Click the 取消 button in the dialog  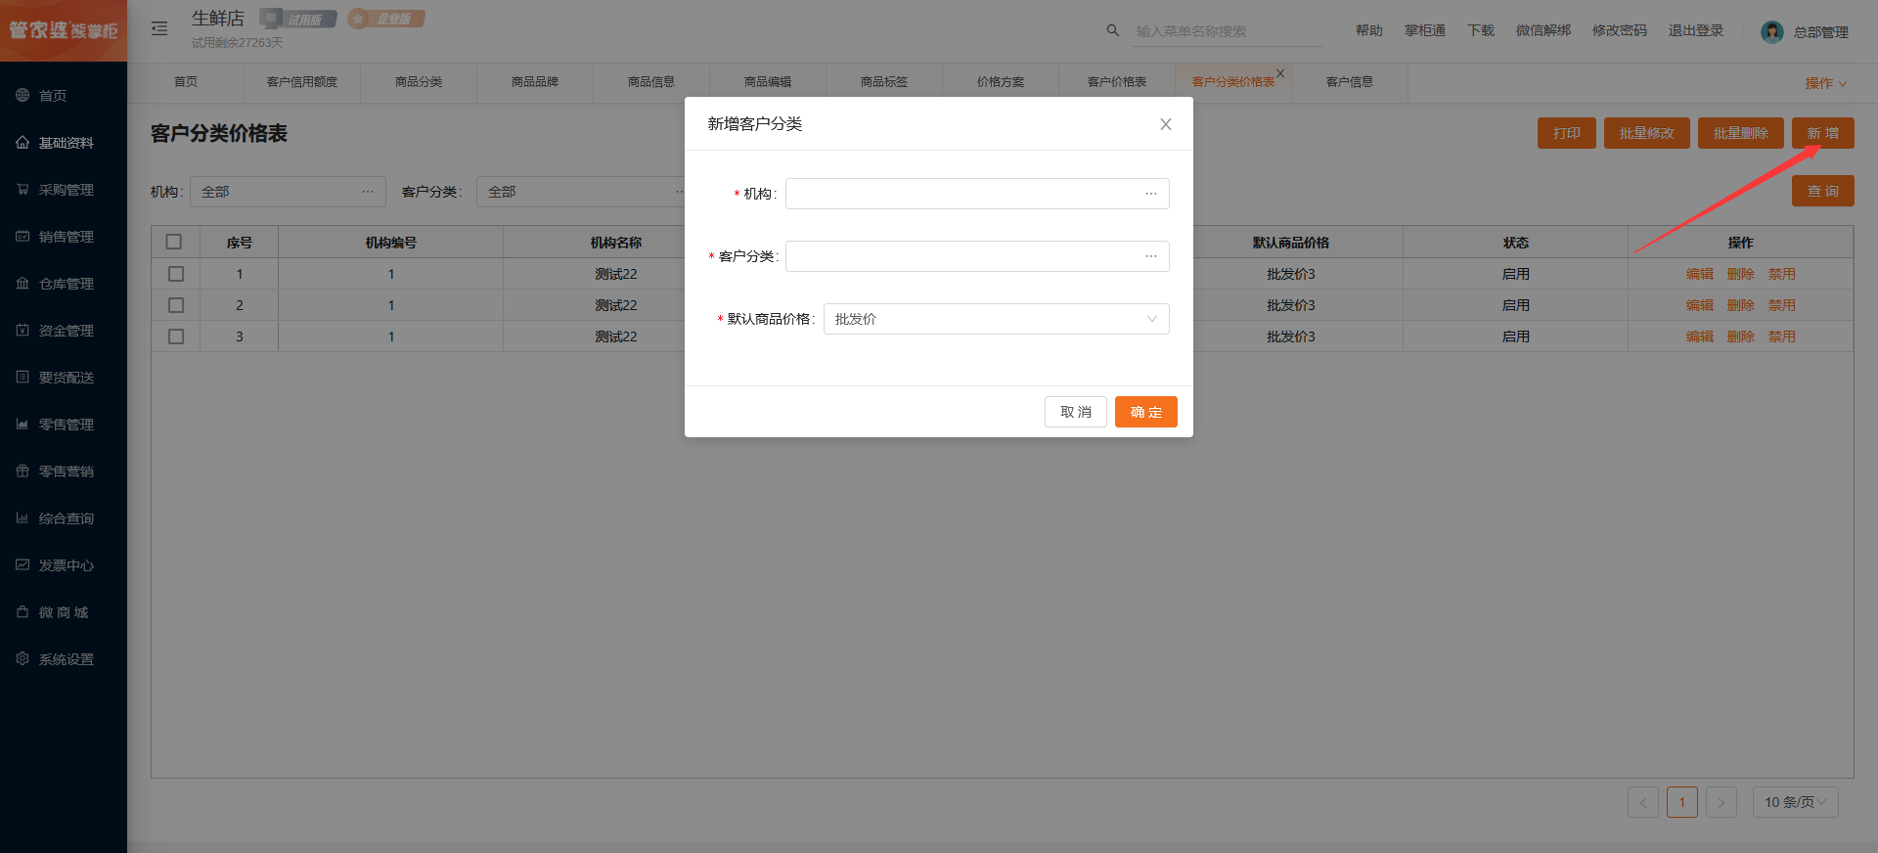pyautogui.click(x=1076, y=412)
